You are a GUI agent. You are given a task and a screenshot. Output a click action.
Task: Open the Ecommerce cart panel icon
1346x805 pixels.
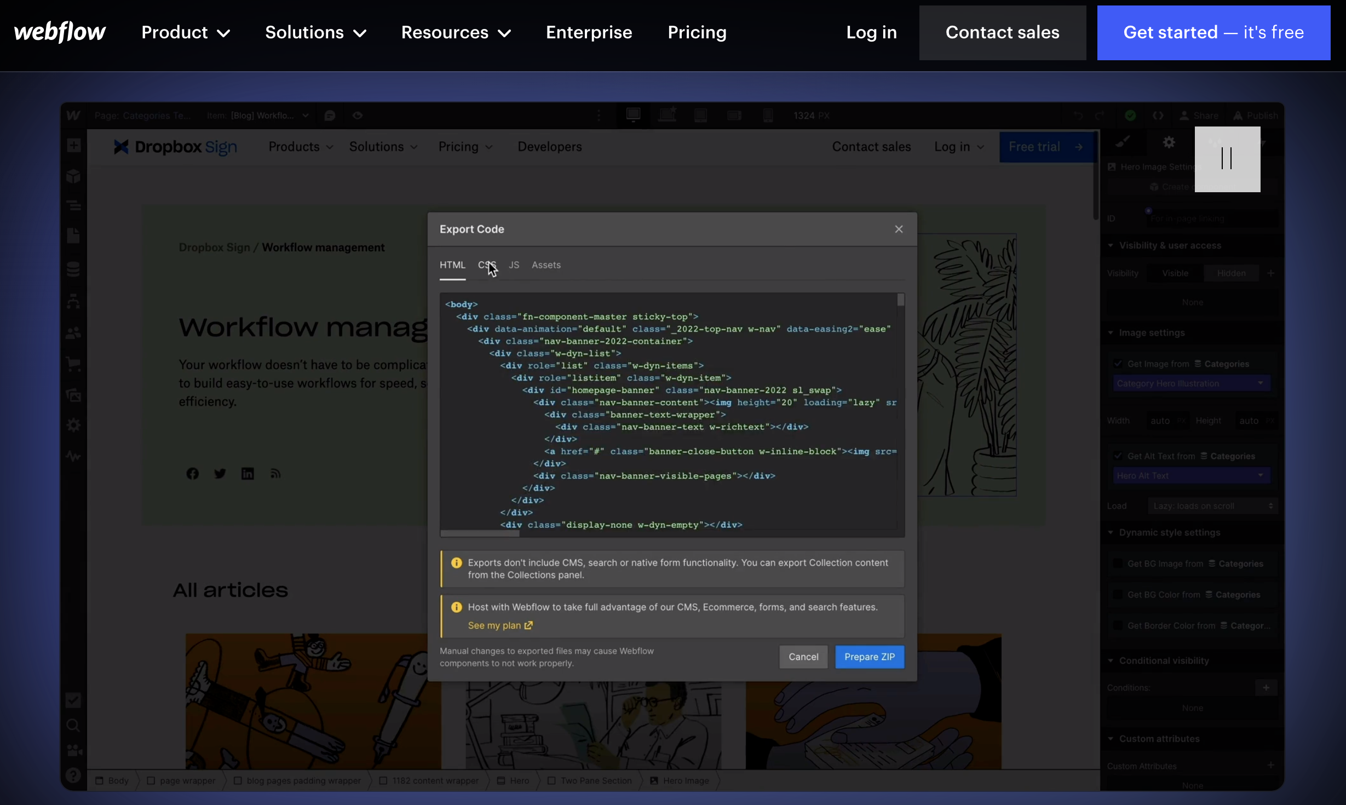point(73,364)
